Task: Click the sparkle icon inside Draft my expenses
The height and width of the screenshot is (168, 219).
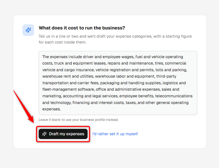Action: click(44, 134)
